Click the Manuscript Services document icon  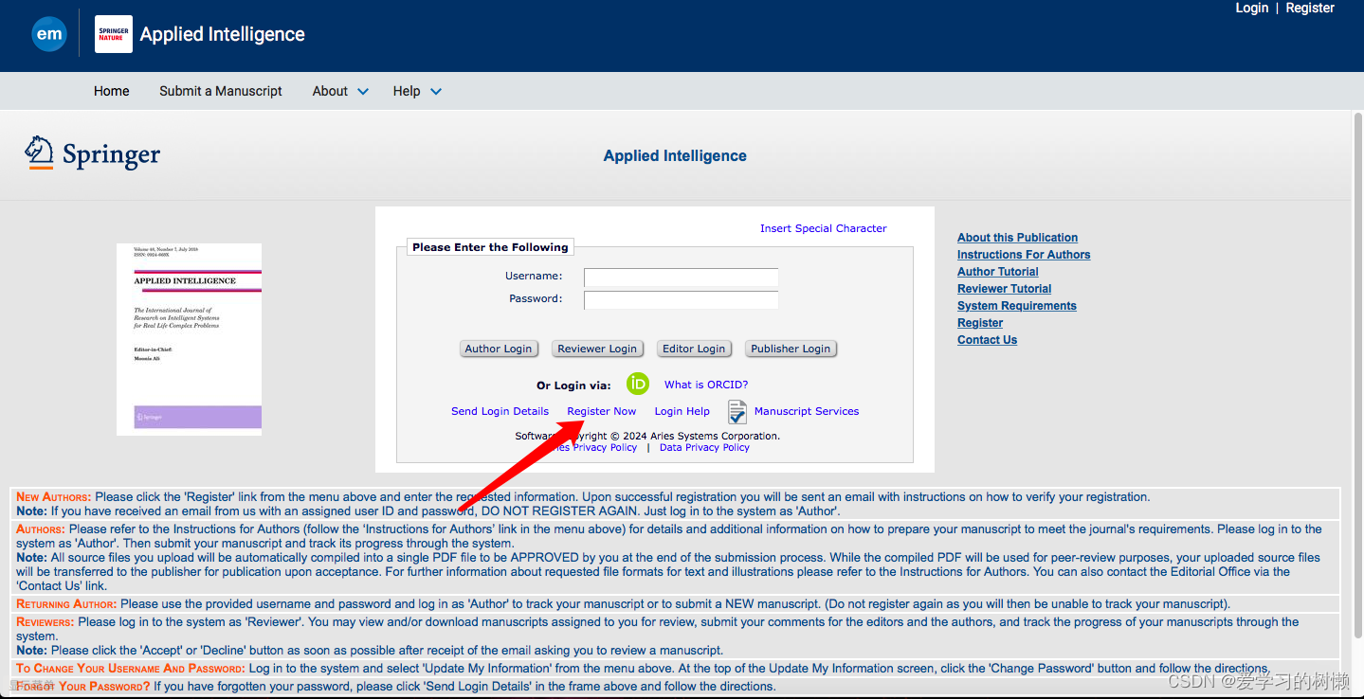click(x=737, y=412)
